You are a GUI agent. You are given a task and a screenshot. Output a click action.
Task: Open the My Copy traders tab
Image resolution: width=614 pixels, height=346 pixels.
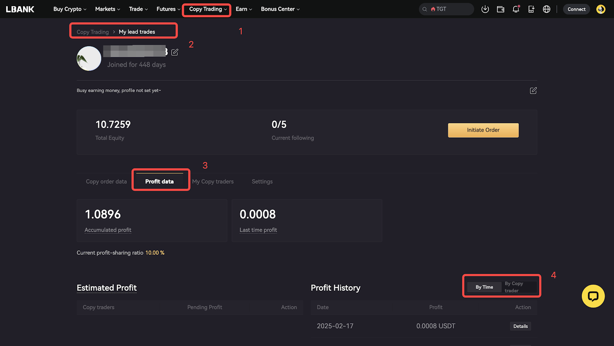click(x=213, y=181)
